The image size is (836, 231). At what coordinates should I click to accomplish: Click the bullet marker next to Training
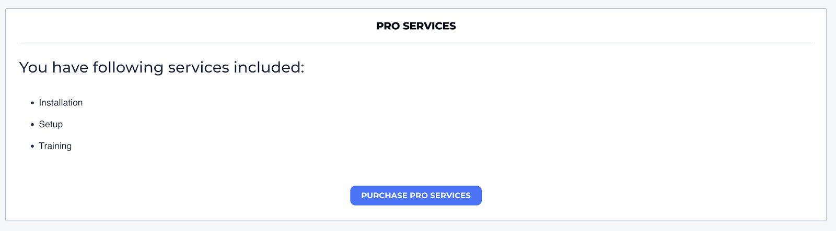click(32, 147)
